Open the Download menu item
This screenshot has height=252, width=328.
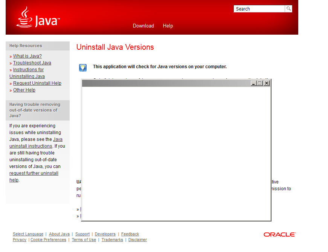pyautogui.click(x=143, y=26)
